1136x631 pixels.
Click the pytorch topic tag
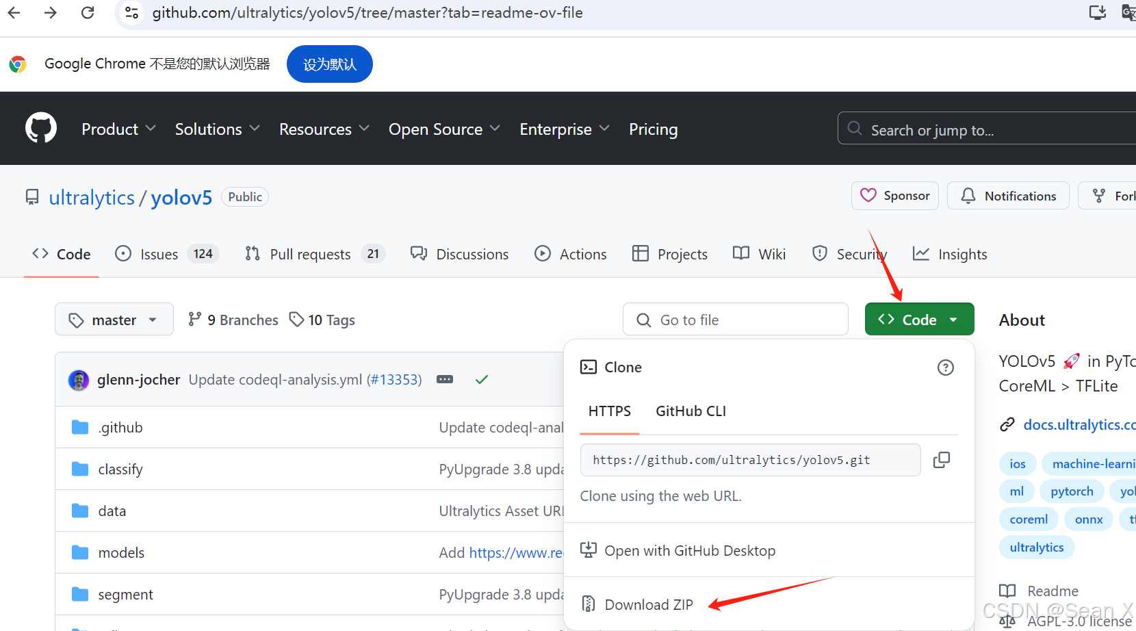(x=1072, y=491)
